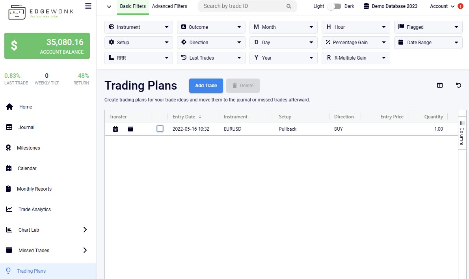
Task: Open the Year filter dropdown
Action: point(283,58)
